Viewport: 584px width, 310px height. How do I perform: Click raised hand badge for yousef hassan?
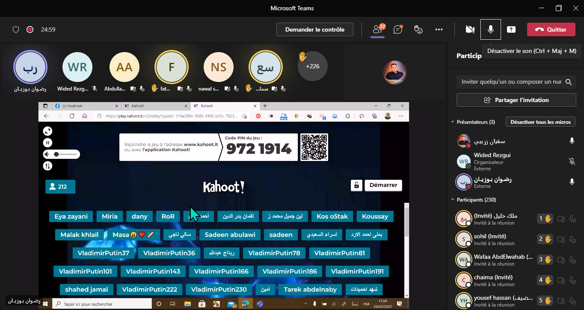pyautogui.click(x=545, y=301)
